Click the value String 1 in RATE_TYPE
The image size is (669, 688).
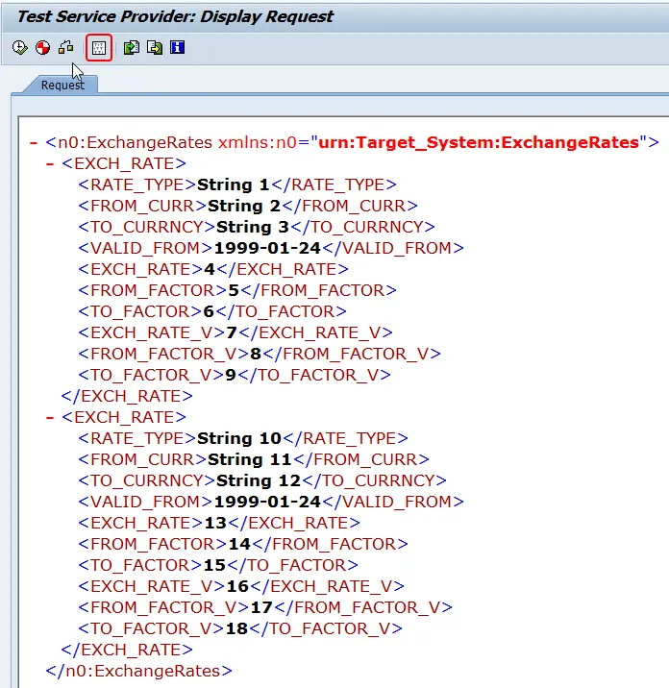click(x=234, y=184)
